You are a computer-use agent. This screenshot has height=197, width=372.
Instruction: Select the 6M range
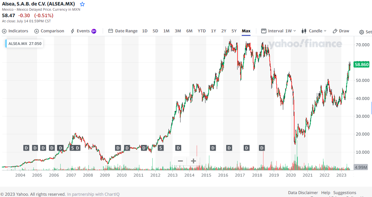(189, 31)
